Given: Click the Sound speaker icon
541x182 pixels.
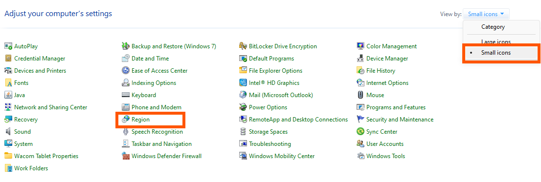Looking at the screenshot, I should click(x=8, y=131).
